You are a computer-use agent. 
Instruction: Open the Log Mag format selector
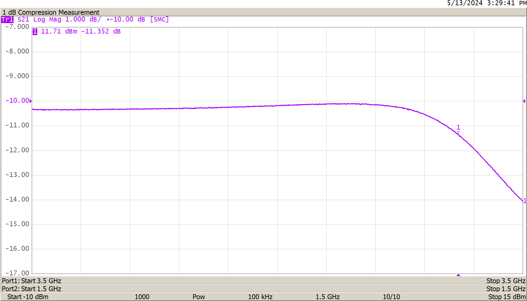(x=47, y=19)
